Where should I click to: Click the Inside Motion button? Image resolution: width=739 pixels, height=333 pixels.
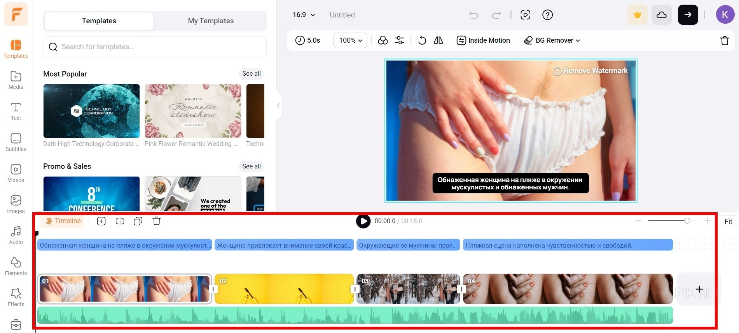pyautogui.click(x=483, y=40)
